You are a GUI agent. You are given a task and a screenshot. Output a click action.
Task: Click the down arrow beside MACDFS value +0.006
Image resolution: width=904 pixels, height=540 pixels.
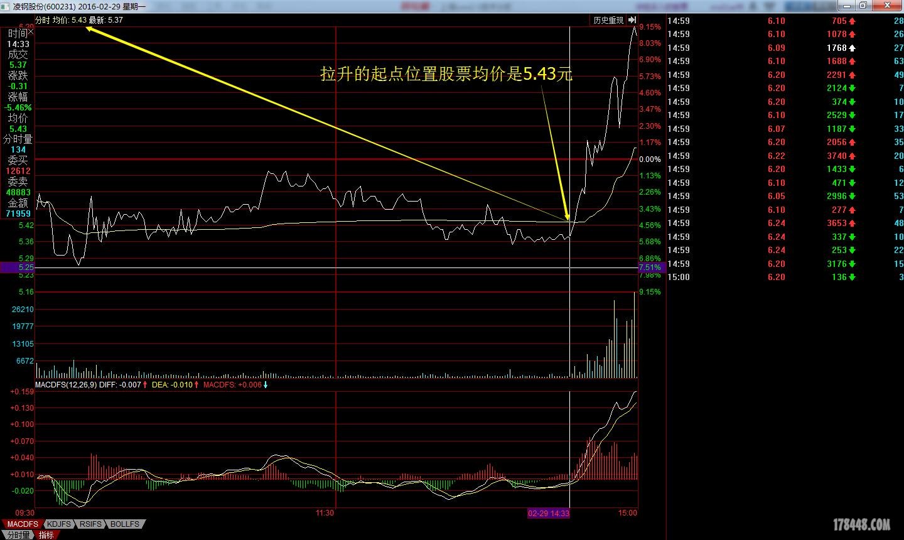266,384
